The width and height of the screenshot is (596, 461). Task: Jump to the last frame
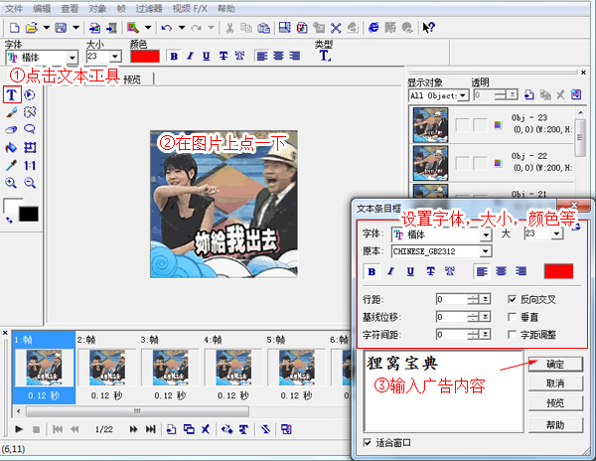pyautogui.click(x=151, y=429)
